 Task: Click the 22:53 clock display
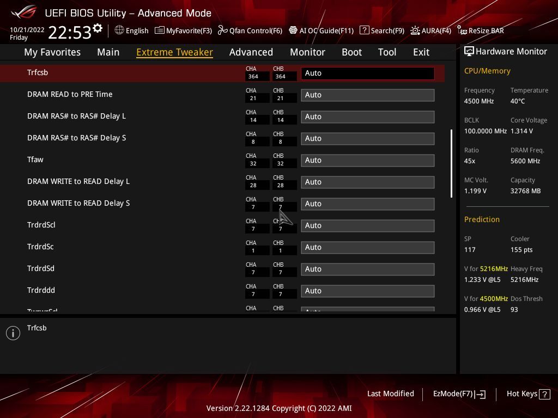coord(70,32)
